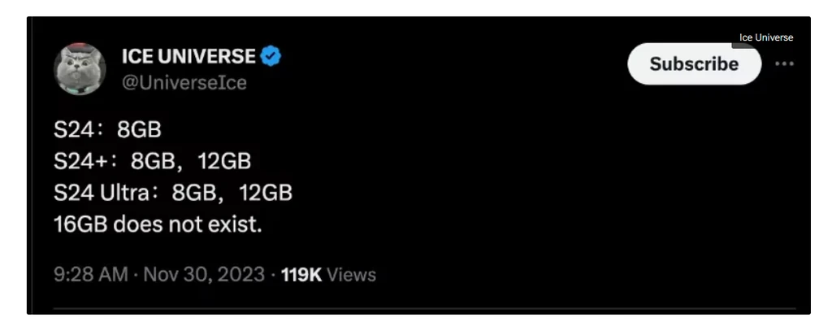Click the 9:28 AM timestamp
Image resolution: width=832 pixels, height=331 pixels.
[91, 275]
